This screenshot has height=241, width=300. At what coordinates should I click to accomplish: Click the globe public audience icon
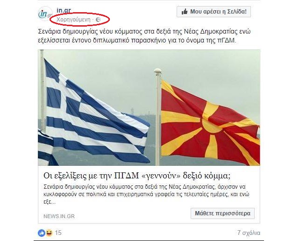98,20
